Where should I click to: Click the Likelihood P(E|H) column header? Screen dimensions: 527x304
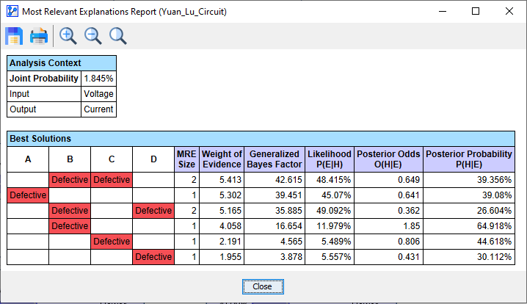click(x=330, y=159)
